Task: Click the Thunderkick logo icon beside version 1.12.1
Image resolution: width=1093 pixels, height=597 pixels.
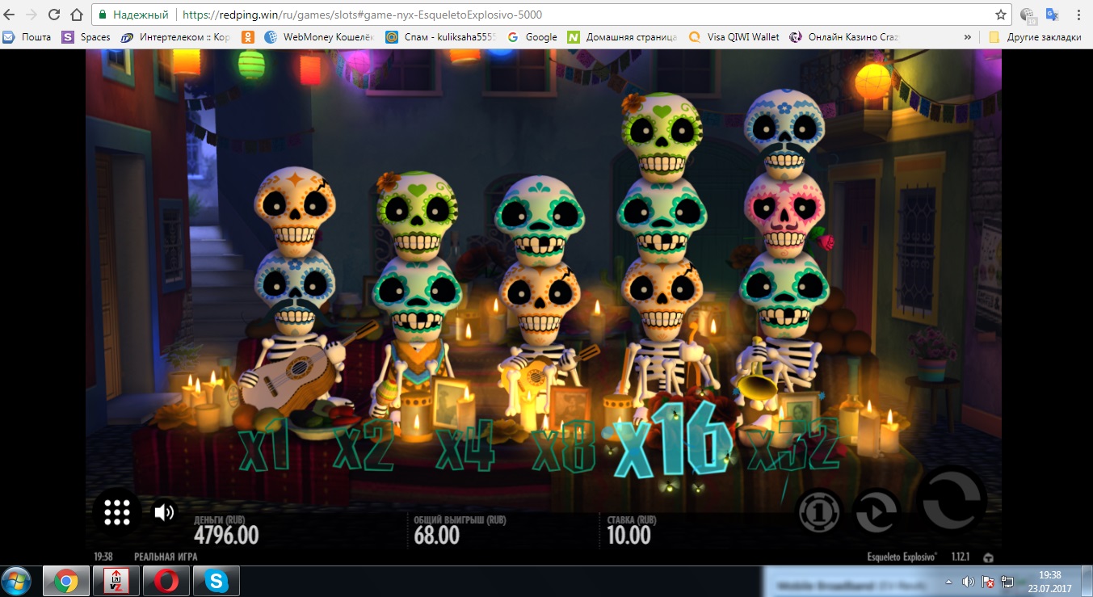Action: pos(988,557)
